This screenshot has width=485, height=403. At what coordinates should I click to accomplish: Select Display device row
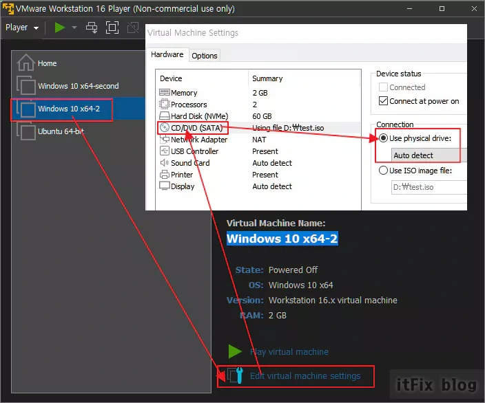pyautogui.click(x=258, y=186)
